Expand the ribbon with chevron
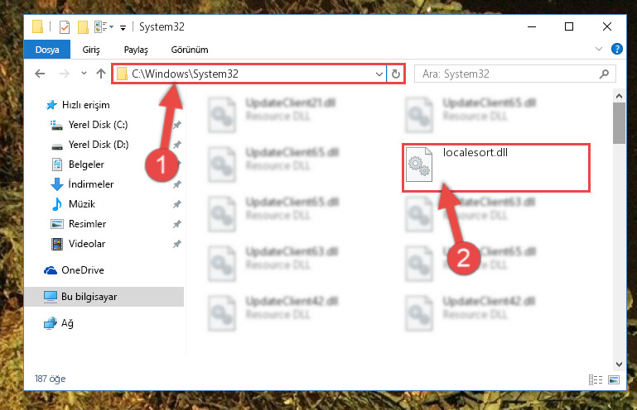Viewport: 637px width, 410px height. pos(598,49)
